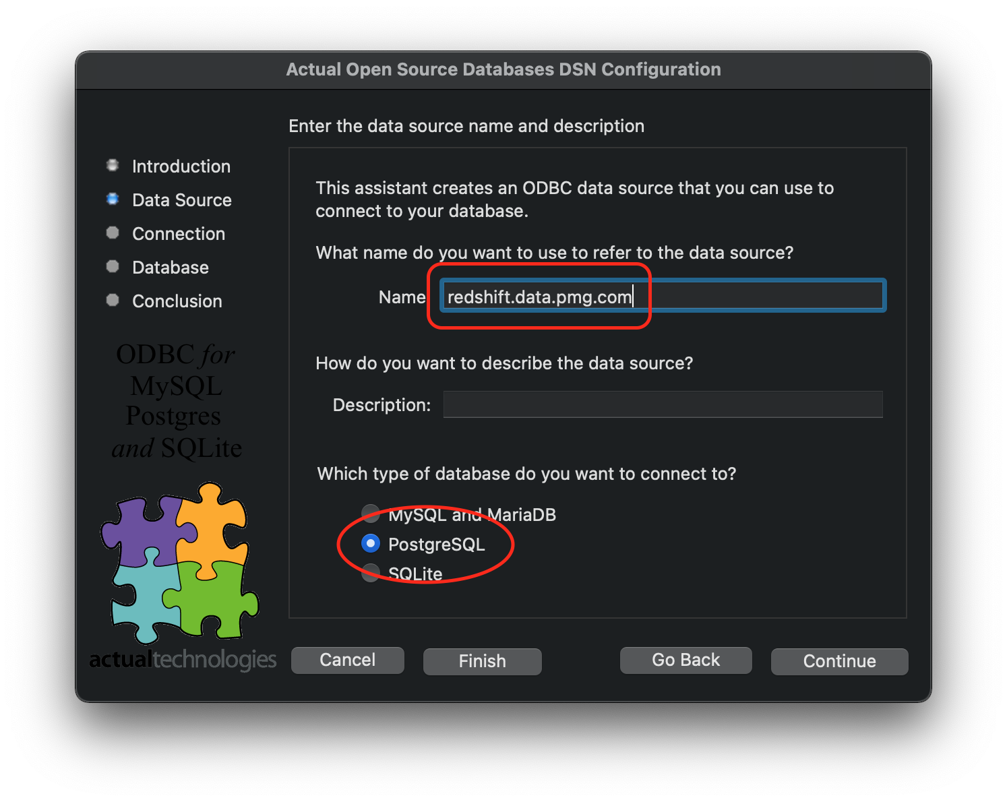
Task: Select the Database step in sidebar
Action: pyautogui.click(x=171, y=268)
